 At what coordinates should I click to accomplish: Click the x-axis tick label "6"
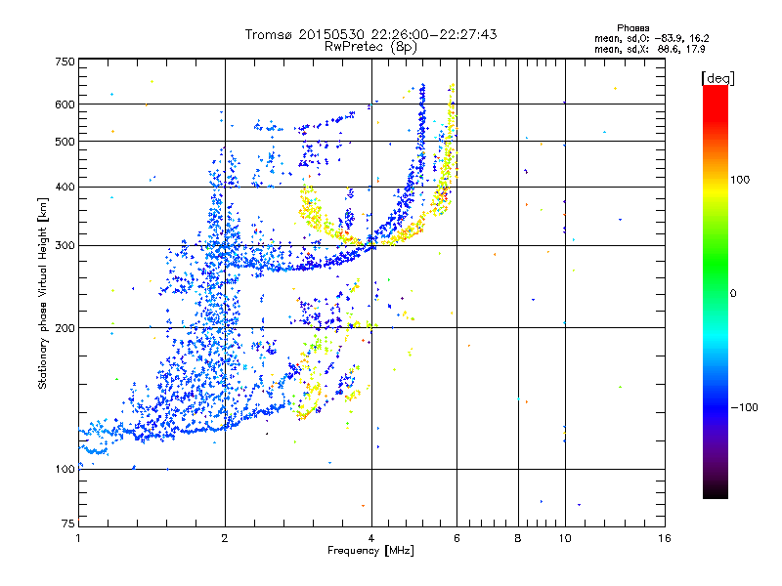tap(456, 538)
